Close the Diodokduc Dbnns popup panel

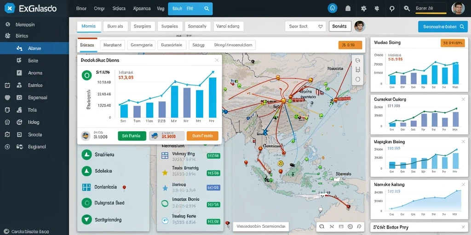(217, 60)
